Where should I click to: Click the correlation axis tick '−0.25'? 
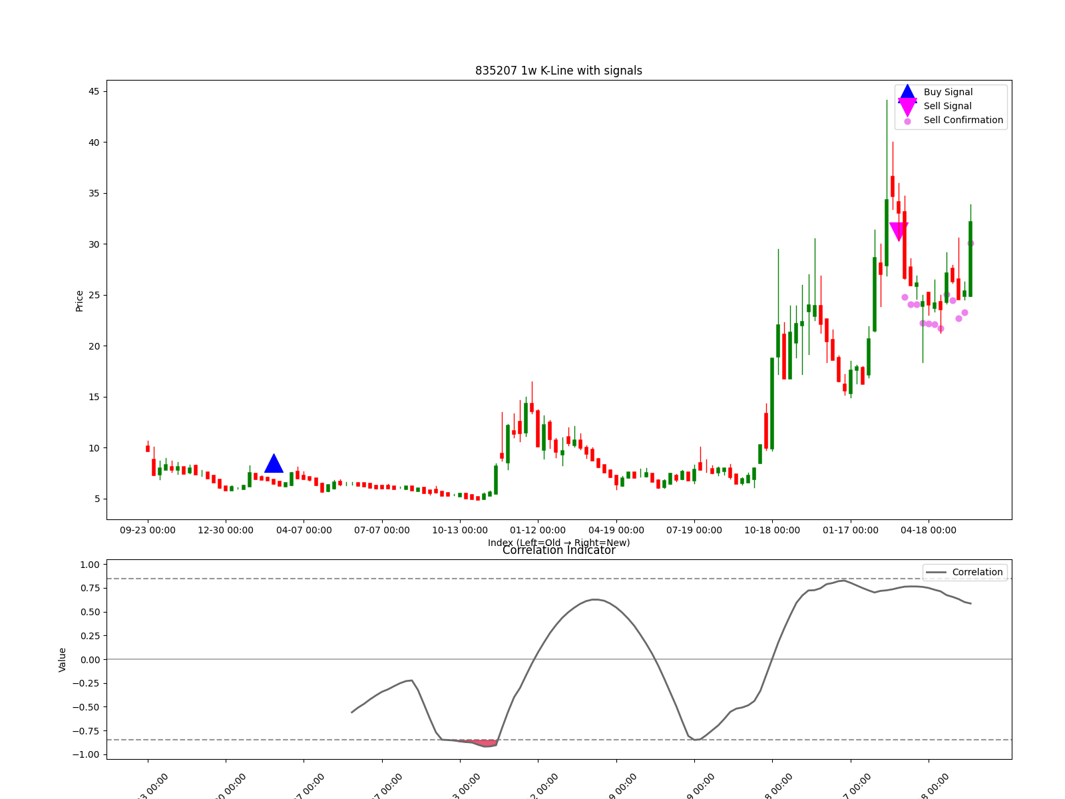pos(87,683)
